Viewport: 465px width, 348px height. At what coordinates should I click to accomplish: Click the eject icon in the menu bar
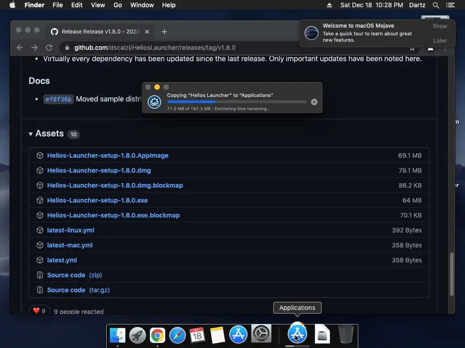coord(329,5)
